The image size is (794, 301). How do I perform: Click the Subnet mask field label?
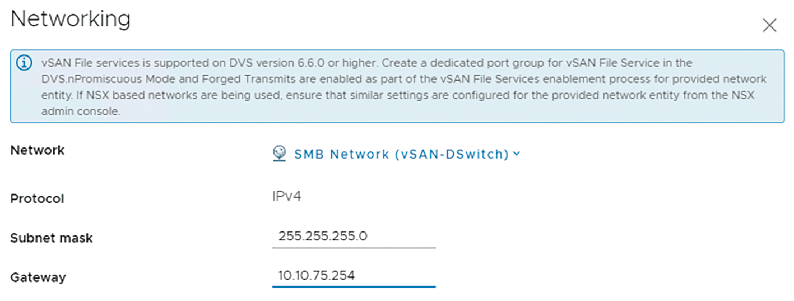click(x=52, y=238)
